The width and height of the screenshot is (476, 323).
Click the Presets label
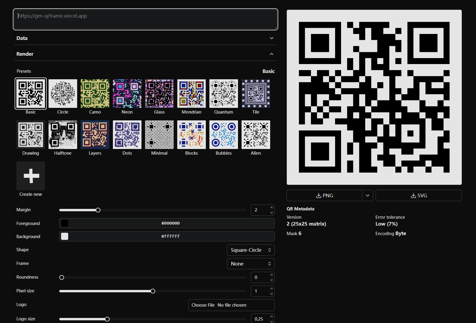tap(24, 71)
